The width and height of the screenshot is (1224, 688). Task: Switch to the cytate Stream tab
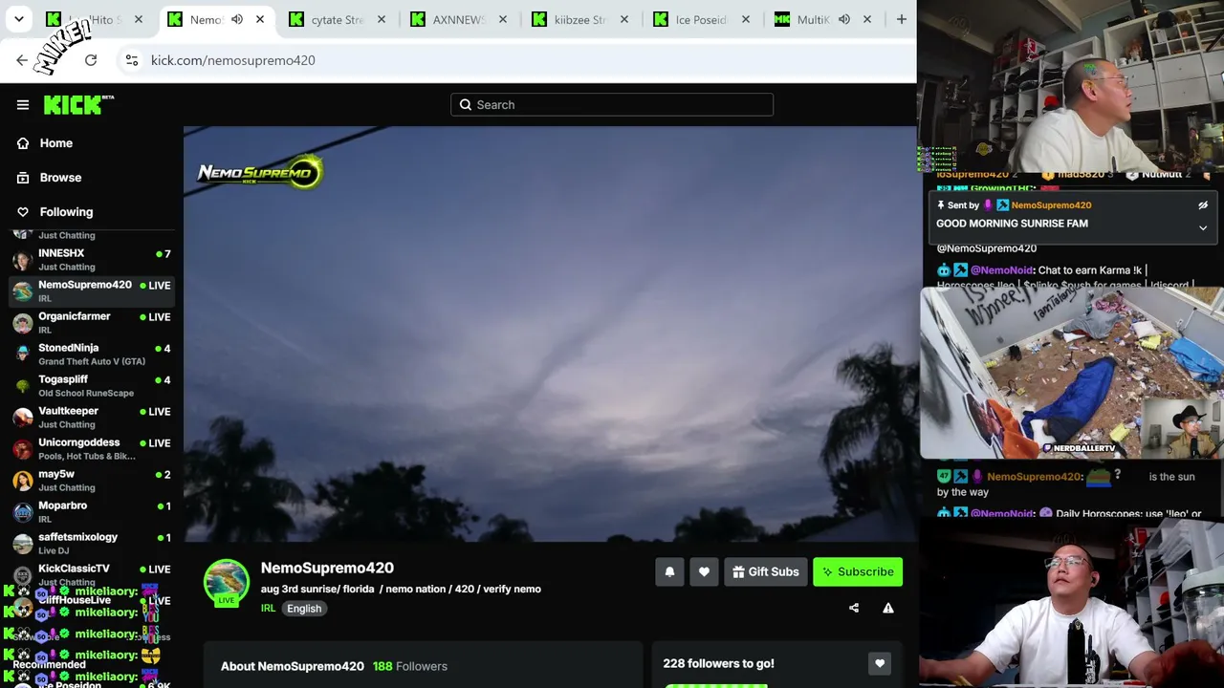(338, 19)
